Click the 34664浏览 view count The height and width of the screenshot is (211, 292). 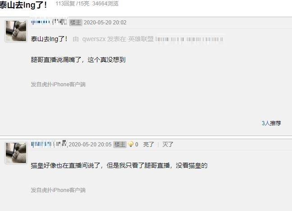click(x=105, y=4)
